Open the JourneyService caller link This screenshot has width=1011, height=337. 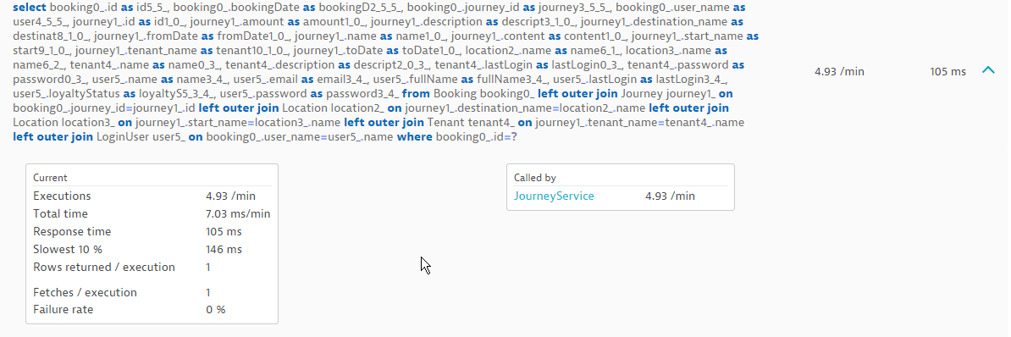(x=554, y=196)
